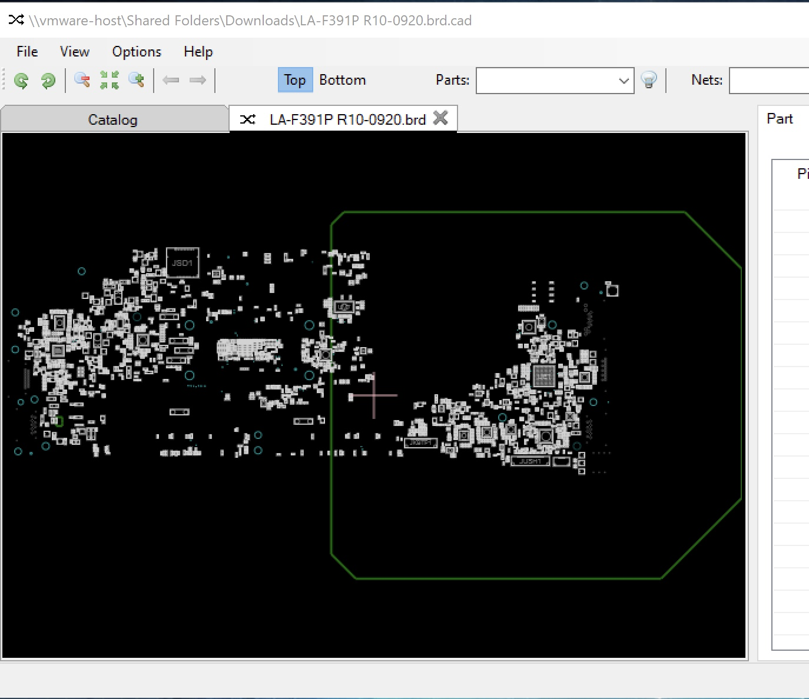Expand the Parts dropdown arrow
Screen dimensions: 809x699
[x=624, y=81]
